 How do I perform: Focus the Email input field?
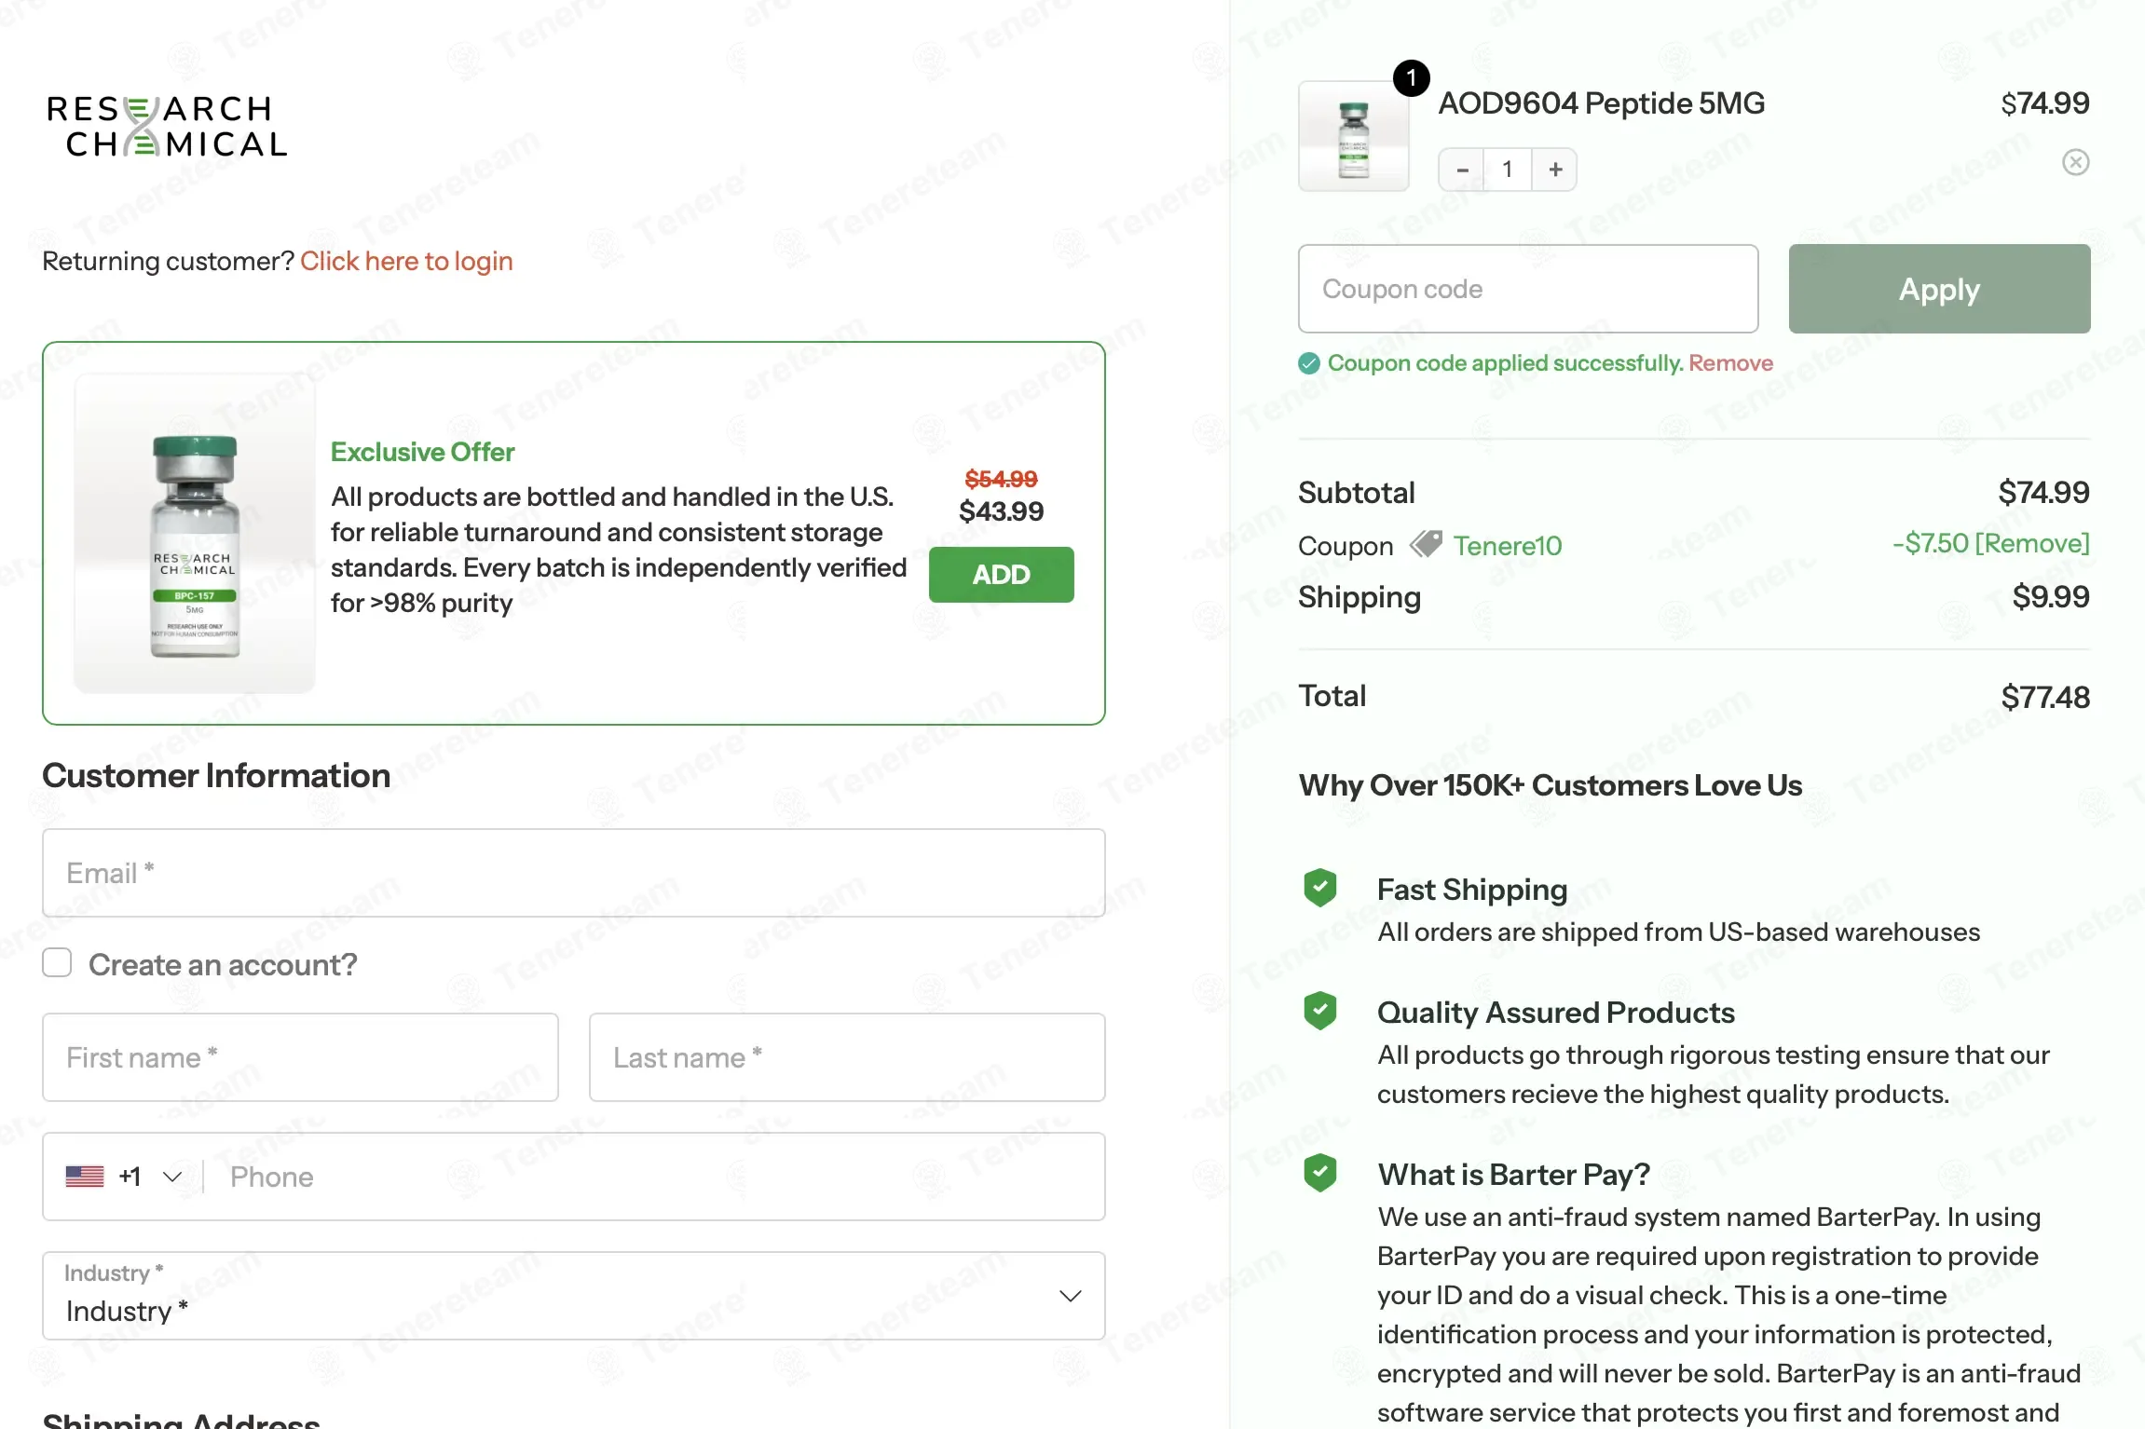click(x=573, y=873)
